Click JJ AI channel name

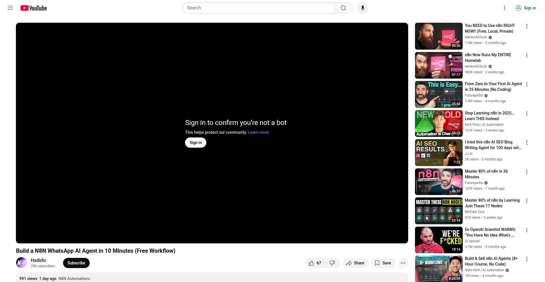(x=469, y=154)
